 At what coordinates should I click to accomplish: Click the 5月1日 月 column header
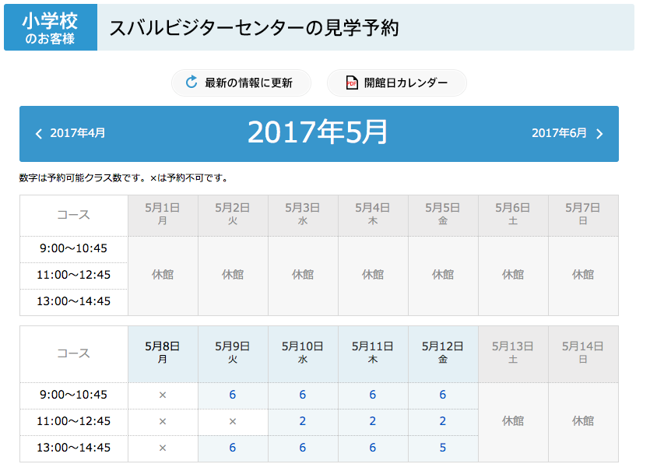click(163, 215)
